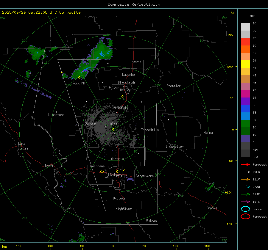The height and width of the screenshot is (250, 268).
Task: Click the green echo cluster northwest of Brooks
Action: click(210, 187)
